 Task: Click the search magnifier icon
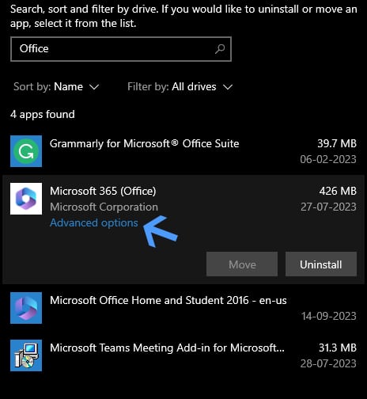(x=220, y=49)
